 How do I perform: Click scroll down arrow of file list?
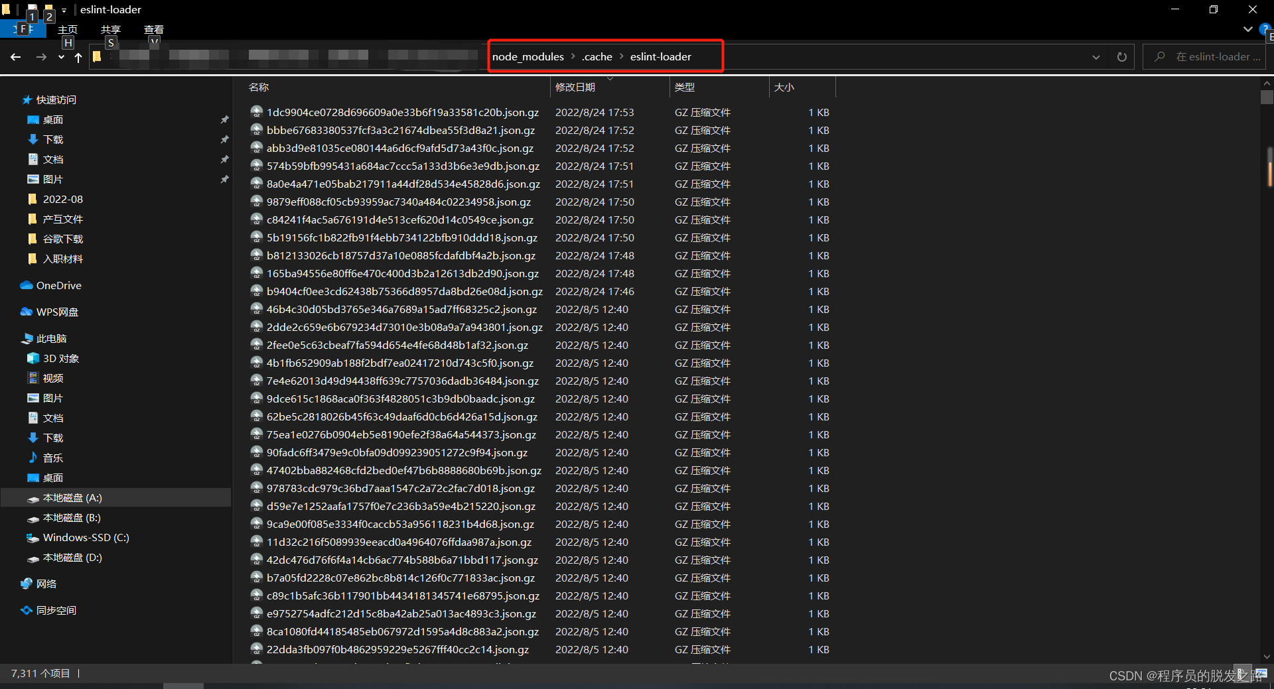(x=1267, y=657)
